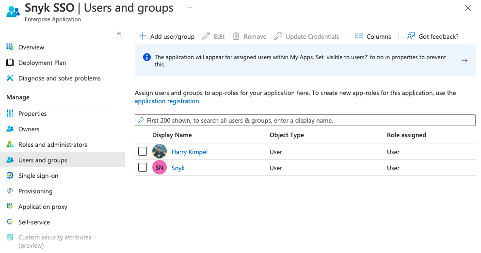Click Update Credentials label

pyautogui.click(x=312, y=36)
